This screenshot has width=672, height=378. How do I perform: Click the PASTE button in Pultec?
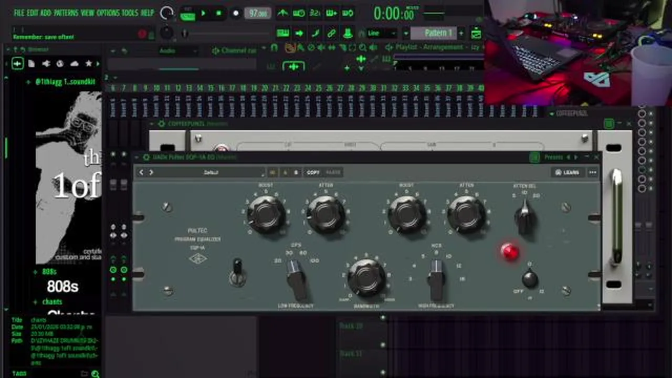click(333, 172)
